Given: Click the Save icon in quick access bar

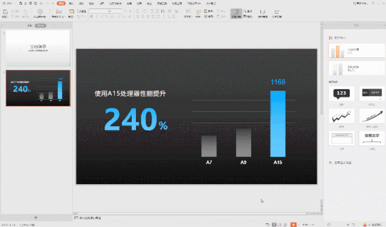Looking at the screenshot, I should 21,4.
